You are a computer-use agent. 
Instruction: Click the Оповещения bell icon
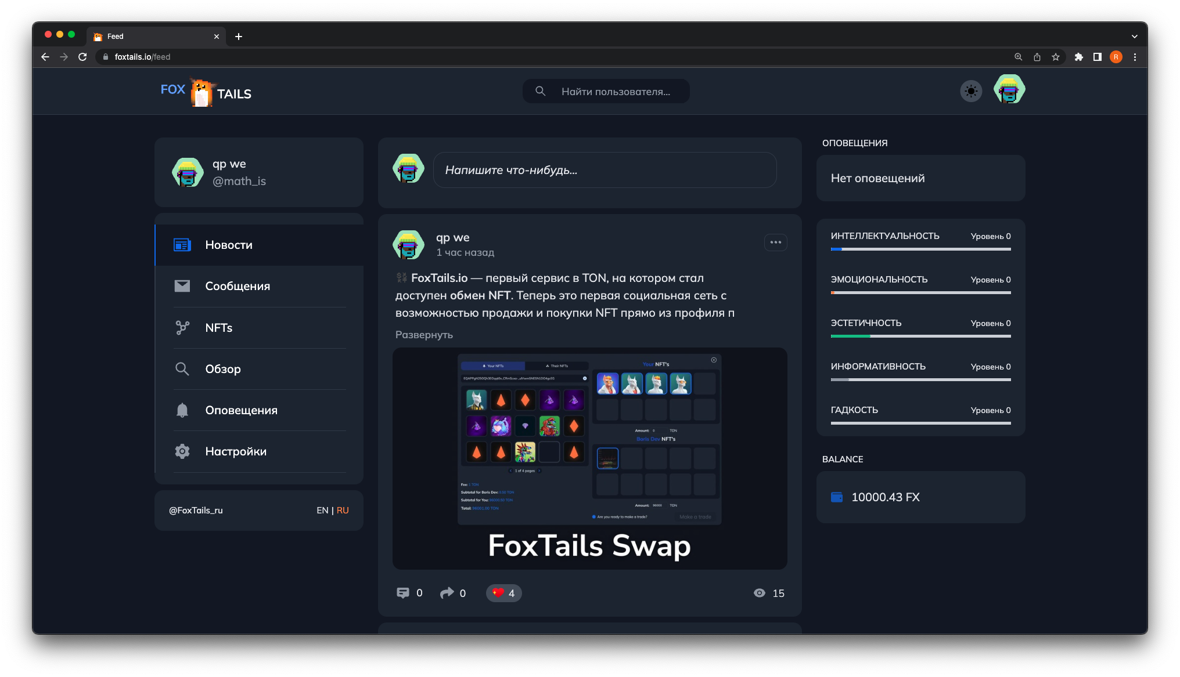pyautogui.click(x=182, y=410)
